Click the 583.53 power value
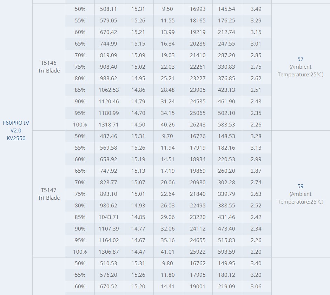 [226, 124]
